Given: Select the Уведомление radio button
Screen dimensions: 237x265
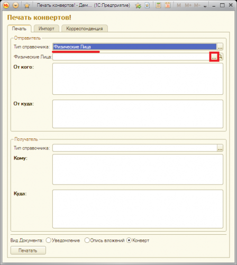Looking at the screenshot, I should click(48, 240).
